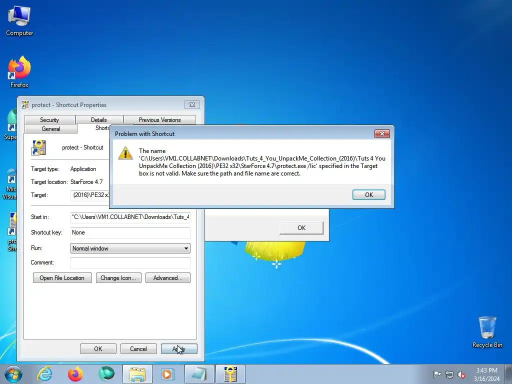Click the title bar icon of Shortcut Properties

(25, 105)
